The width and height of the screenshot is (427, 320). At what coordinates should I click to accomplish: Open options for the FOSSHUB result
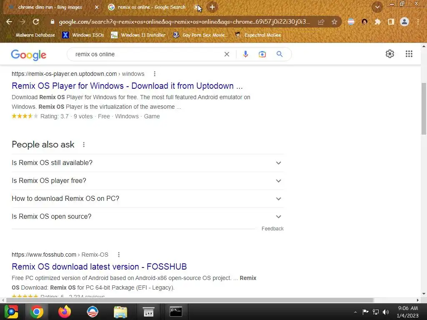pyautogui.click(x=118, y=255)
